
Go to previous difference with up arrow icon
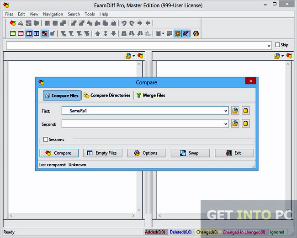tap(97, 33)
